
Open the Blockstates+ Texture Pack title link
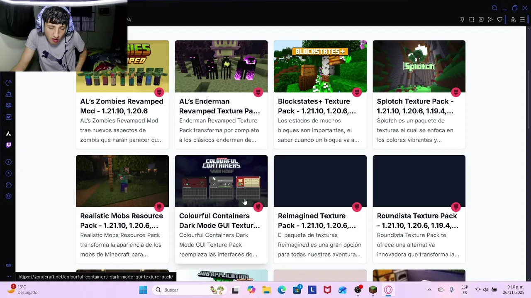click(x=317, y=106)
